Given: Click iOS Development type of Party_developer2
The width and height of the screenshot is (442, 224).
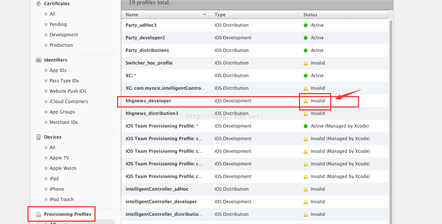Looking at the screenshot, I should [233, 38].
